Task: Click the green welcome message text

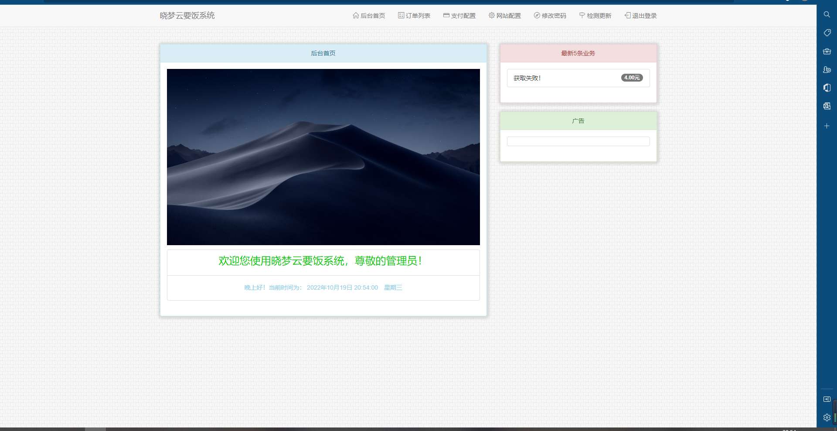Action: point(320,261)
